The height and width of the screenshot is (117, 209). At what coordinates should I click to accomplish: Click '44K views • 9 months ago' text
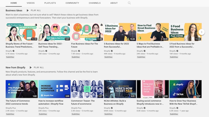(115, 54)
